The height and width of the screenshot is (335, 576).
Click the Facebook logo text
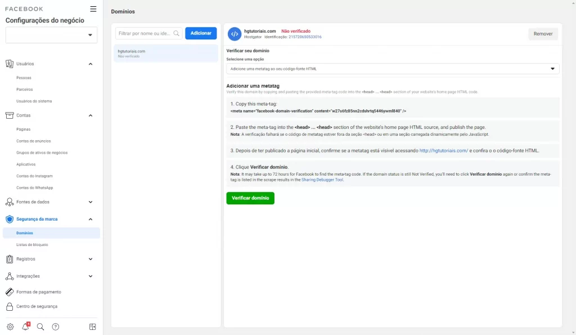point(24,9)
